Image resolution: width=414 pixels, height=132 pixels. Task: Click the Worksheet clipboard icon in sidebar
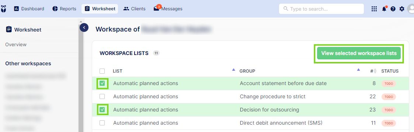[9, 29]
